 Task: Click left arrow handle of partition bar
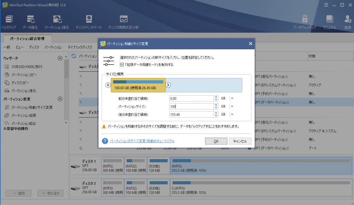pyautogui.click(x=108, y=85)
